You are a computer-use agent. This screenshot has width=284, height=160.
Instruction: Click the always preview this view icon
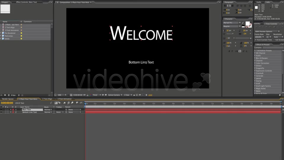55,95
